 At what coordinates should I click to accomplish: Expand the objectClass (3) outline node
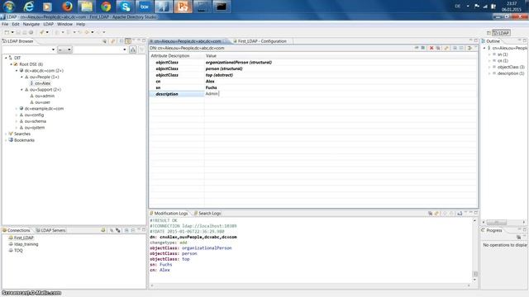489,67
